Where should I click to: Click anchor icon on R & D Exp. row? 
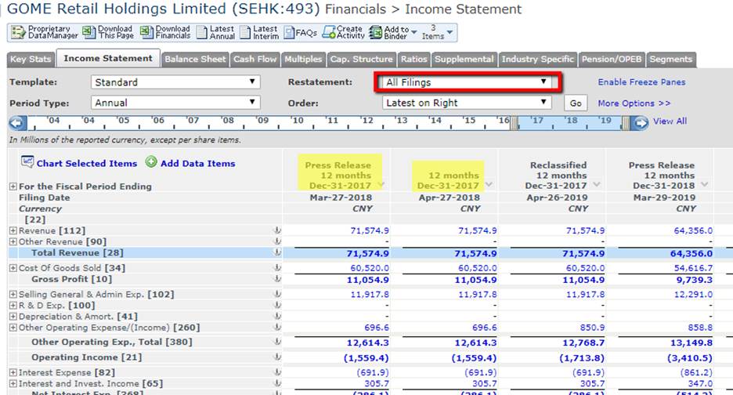point(277,305)
